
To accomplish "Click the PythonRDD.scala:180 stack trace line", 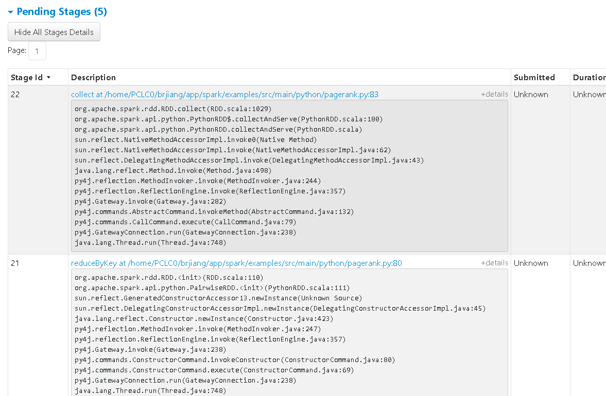I will pos(229,119).
